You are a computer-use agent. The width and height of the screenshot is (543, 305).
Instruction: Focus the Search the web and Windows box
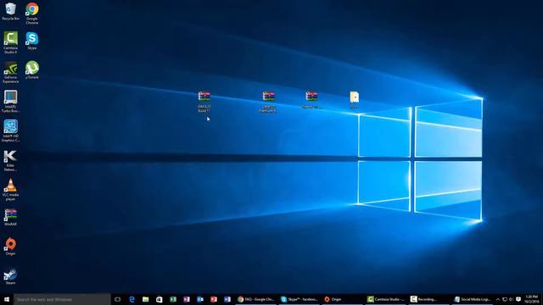62,299
